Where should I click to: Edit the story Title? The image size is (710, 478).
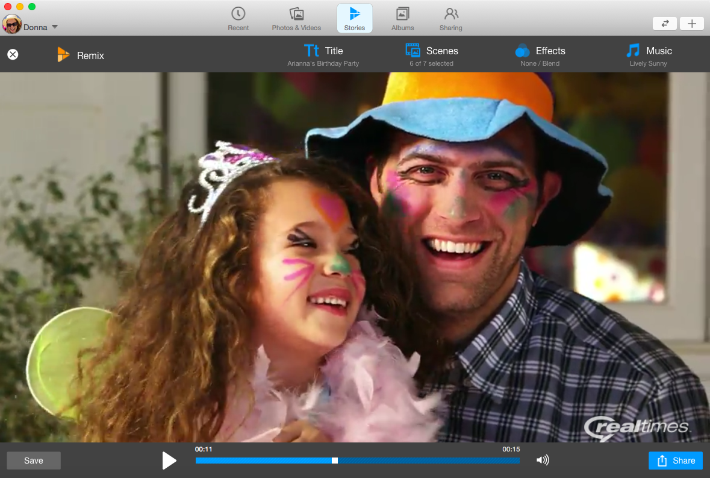323,55
